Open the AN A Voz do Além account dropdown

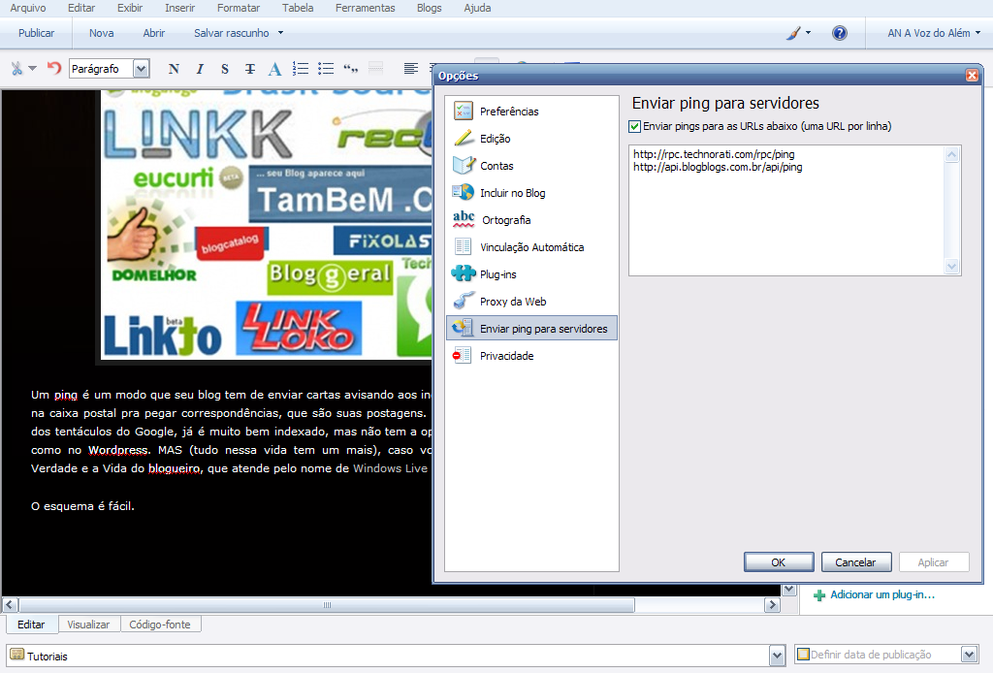[x=934, y=33]
